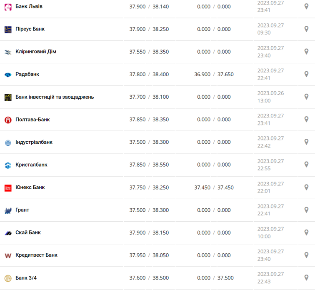Screen dimensions: 315x290
Task: Click Юнекс Банк update time 22:01
Action: tap(264, 191)
